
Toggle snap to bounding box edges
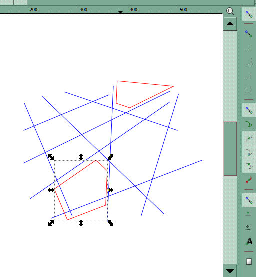click(x=249, y=48)
